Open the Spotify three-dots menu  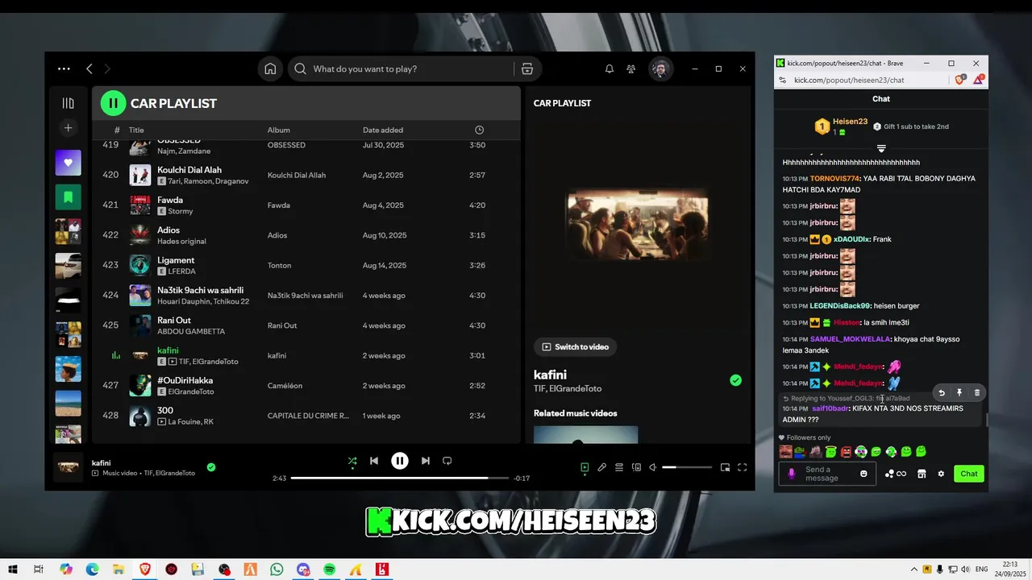64,69
